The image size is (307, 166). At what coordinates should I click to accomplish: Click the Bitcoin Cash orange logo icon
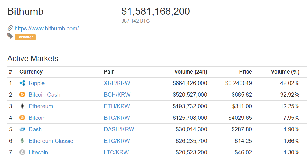pos(22,95)
